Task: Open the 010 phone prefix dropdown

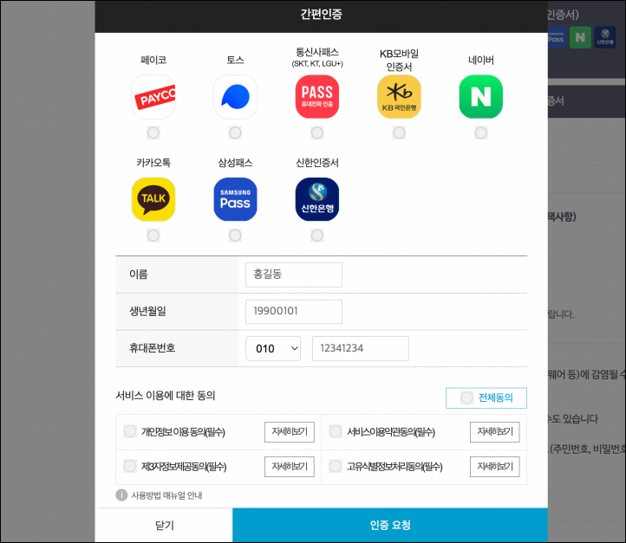Action: tap(273, 348)
